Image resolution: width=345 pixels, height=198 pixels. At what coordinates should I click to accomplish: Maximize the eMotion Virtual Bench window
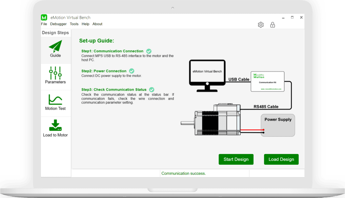click(292, 17)
